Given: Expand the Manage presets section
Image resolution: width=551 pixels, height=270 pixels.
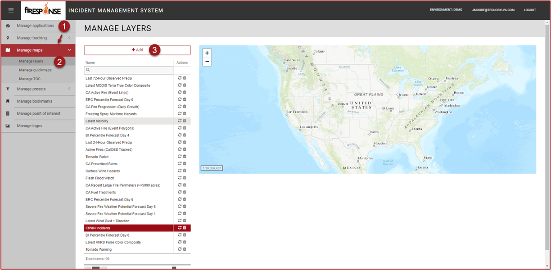Looking at the screenshot, I should click(69, 89).
